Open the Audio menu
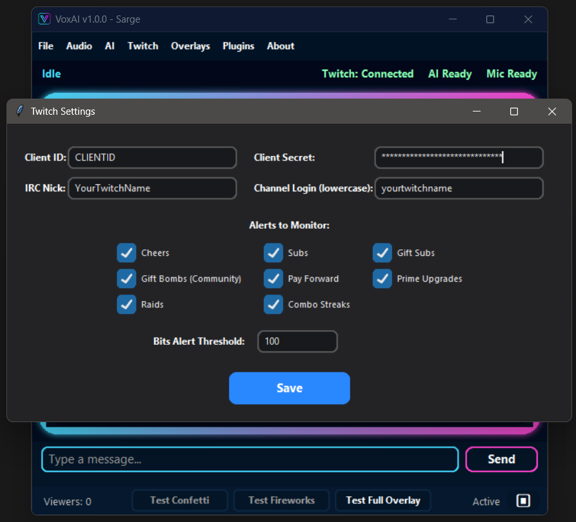Viewport: 576px width, 522px height. click(79, 46)
